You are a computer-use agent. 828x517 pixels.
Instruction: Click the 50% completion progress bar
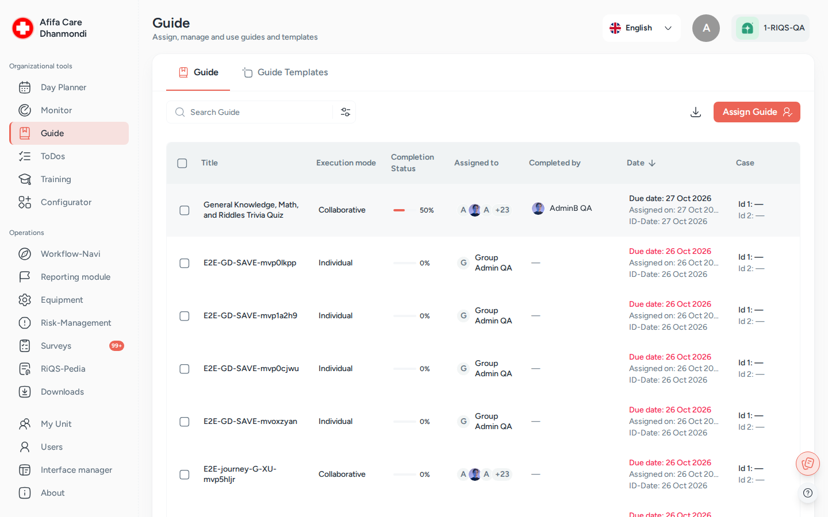405,210
